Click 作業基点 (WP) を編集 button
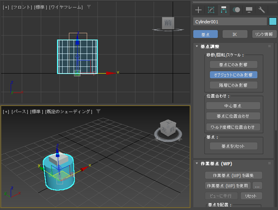The image size is (278, 210). [234, 175]
